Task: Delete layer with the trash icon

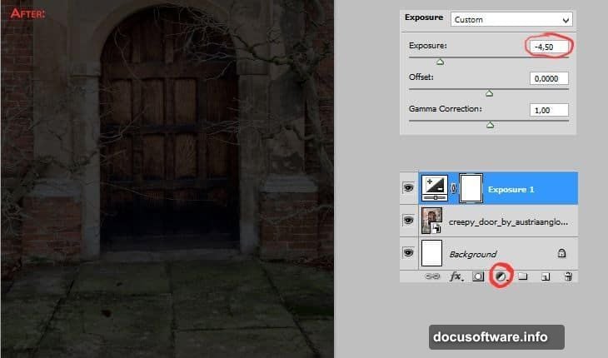Action: pos(568,276)
